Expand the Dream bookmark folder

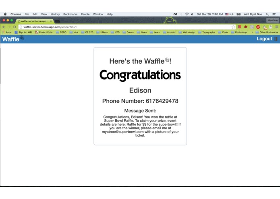click(128, 32)
